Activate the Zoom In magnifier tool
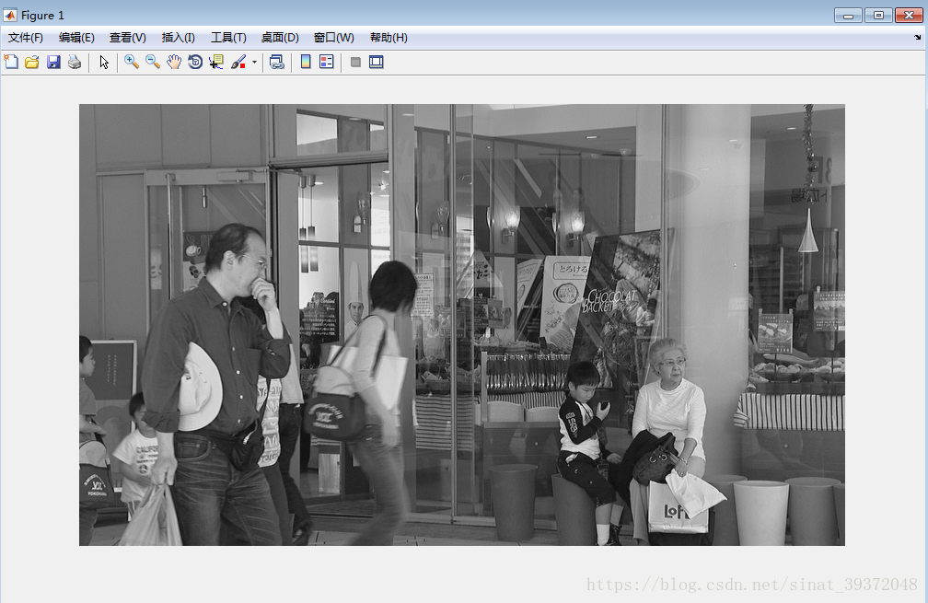Viewport: 928px width, 603px height. click(132, 62)
